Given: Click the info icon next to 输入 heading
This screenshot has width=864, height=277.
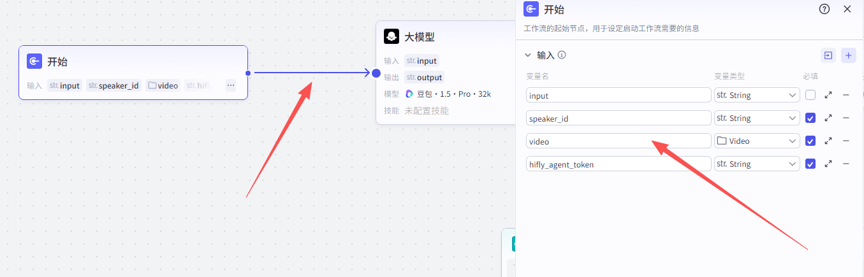Looking at the screenshot, I should point(562,55).
